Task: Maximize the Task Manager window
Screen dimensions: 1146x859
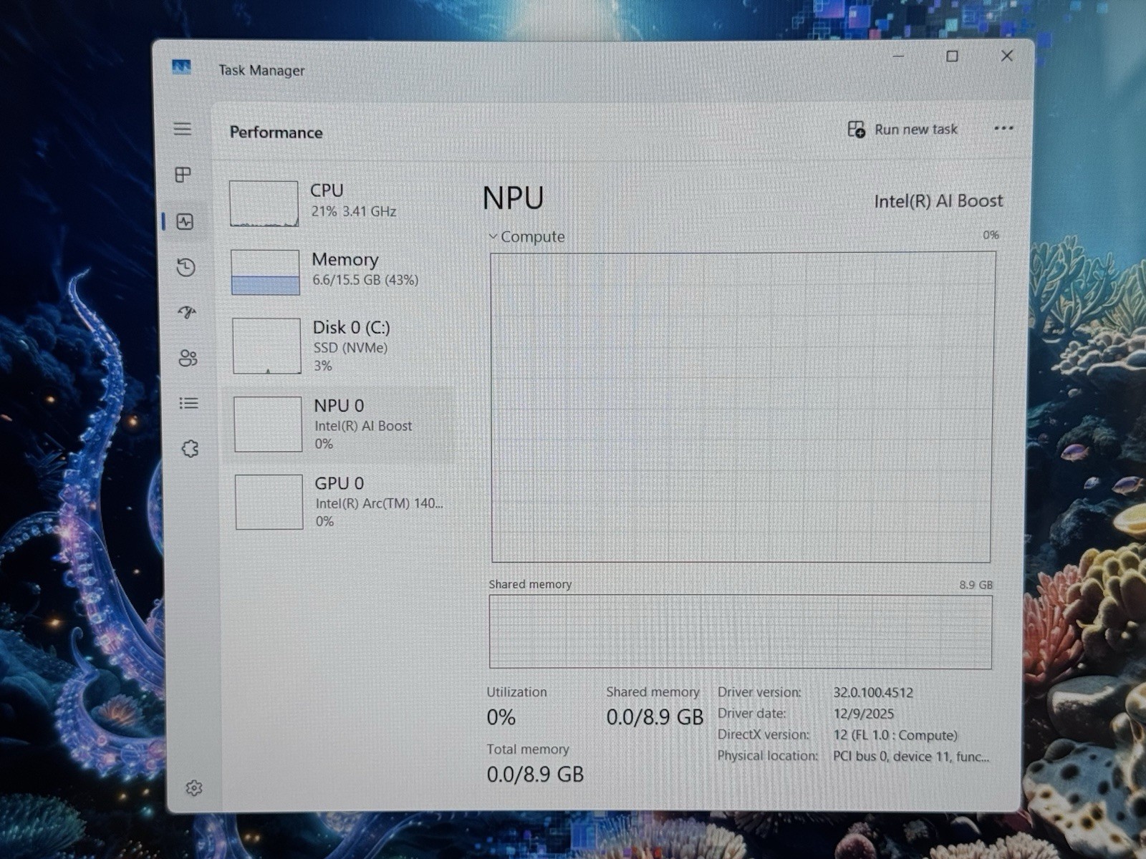Action: coord(952,56)
